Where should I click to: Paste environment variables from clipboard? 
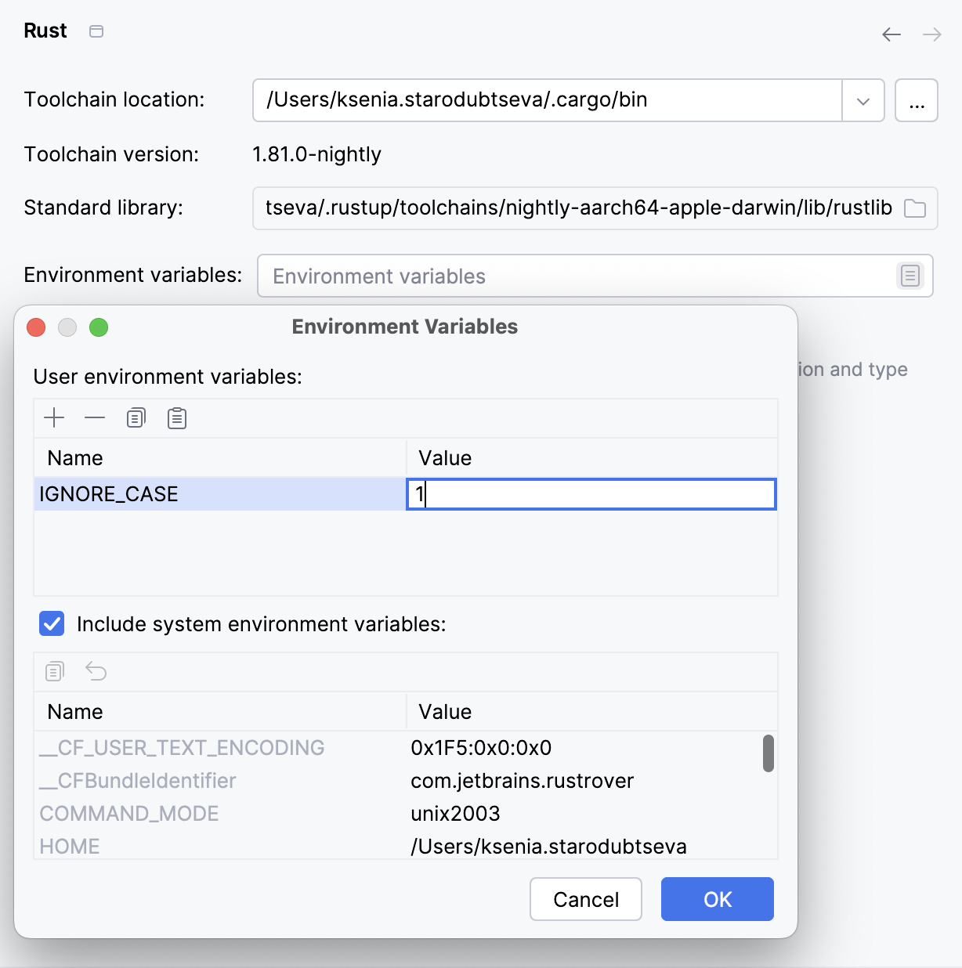[177, 417]
